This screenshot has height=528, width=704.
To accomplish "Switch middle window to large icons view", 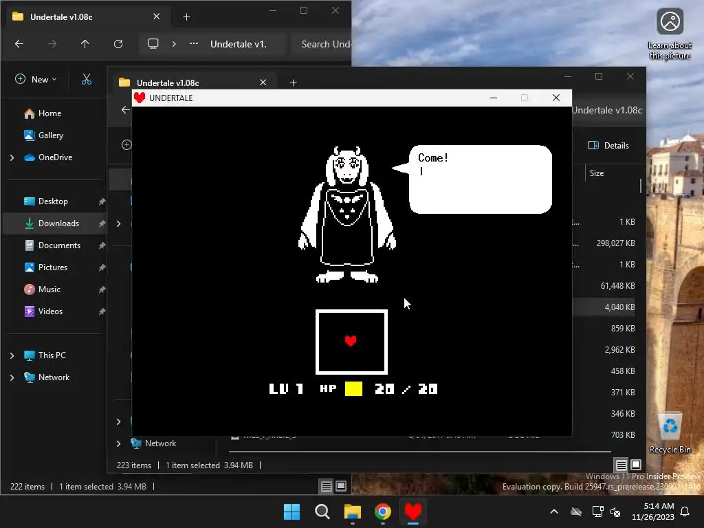I will (636, 465).
